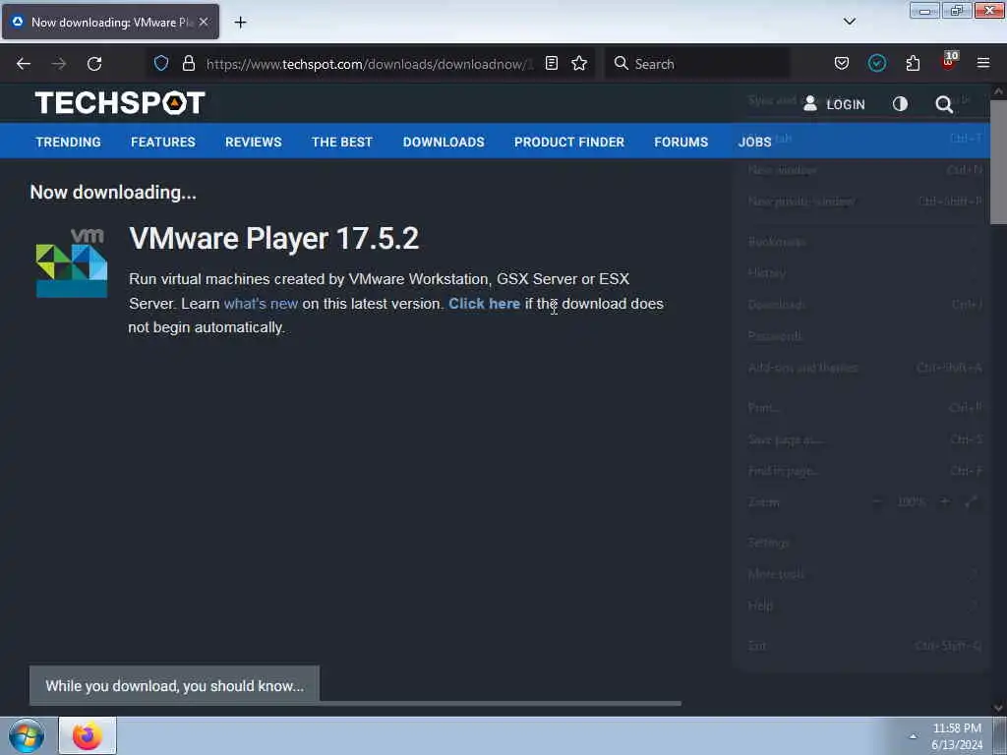Focus the browser Search box

click(x=697, y=64)
